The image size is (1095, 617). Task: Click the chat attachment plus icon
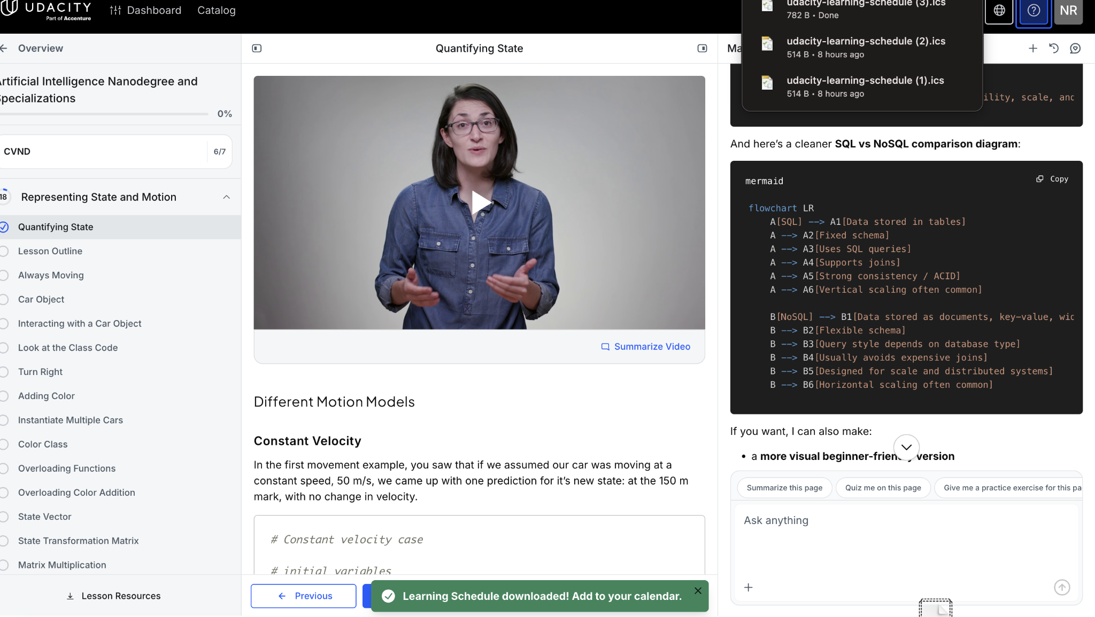749,588
